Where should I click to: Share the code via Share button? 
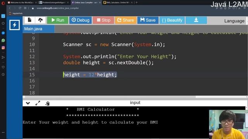pyautogui.click(x=126, y=20)
